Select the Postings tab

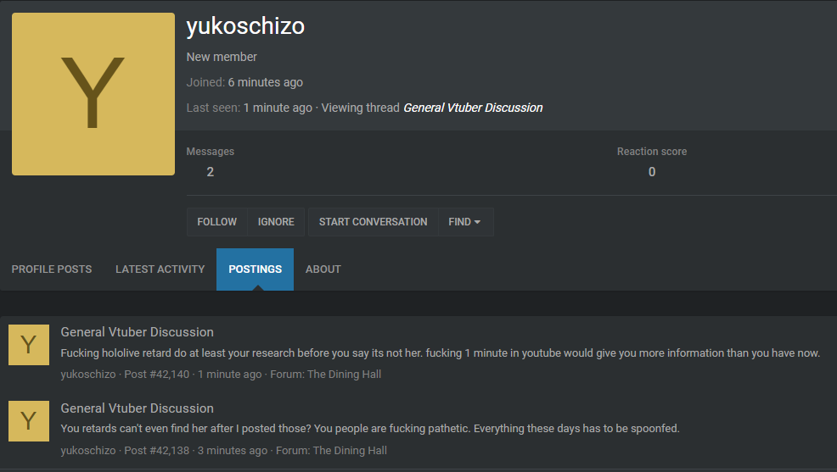click(256, 269)
